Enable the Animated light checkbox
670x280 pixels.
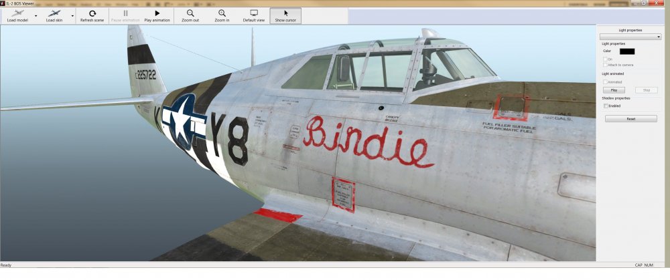pos(605,82)
